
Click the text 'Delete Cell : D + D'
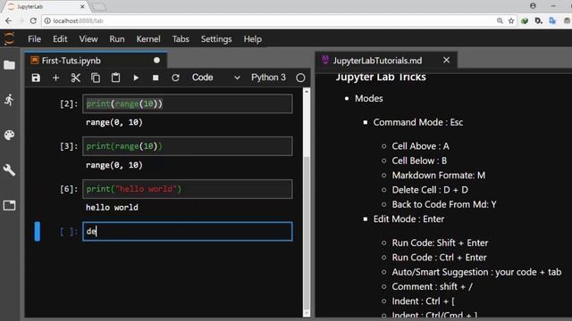[430, 190]
